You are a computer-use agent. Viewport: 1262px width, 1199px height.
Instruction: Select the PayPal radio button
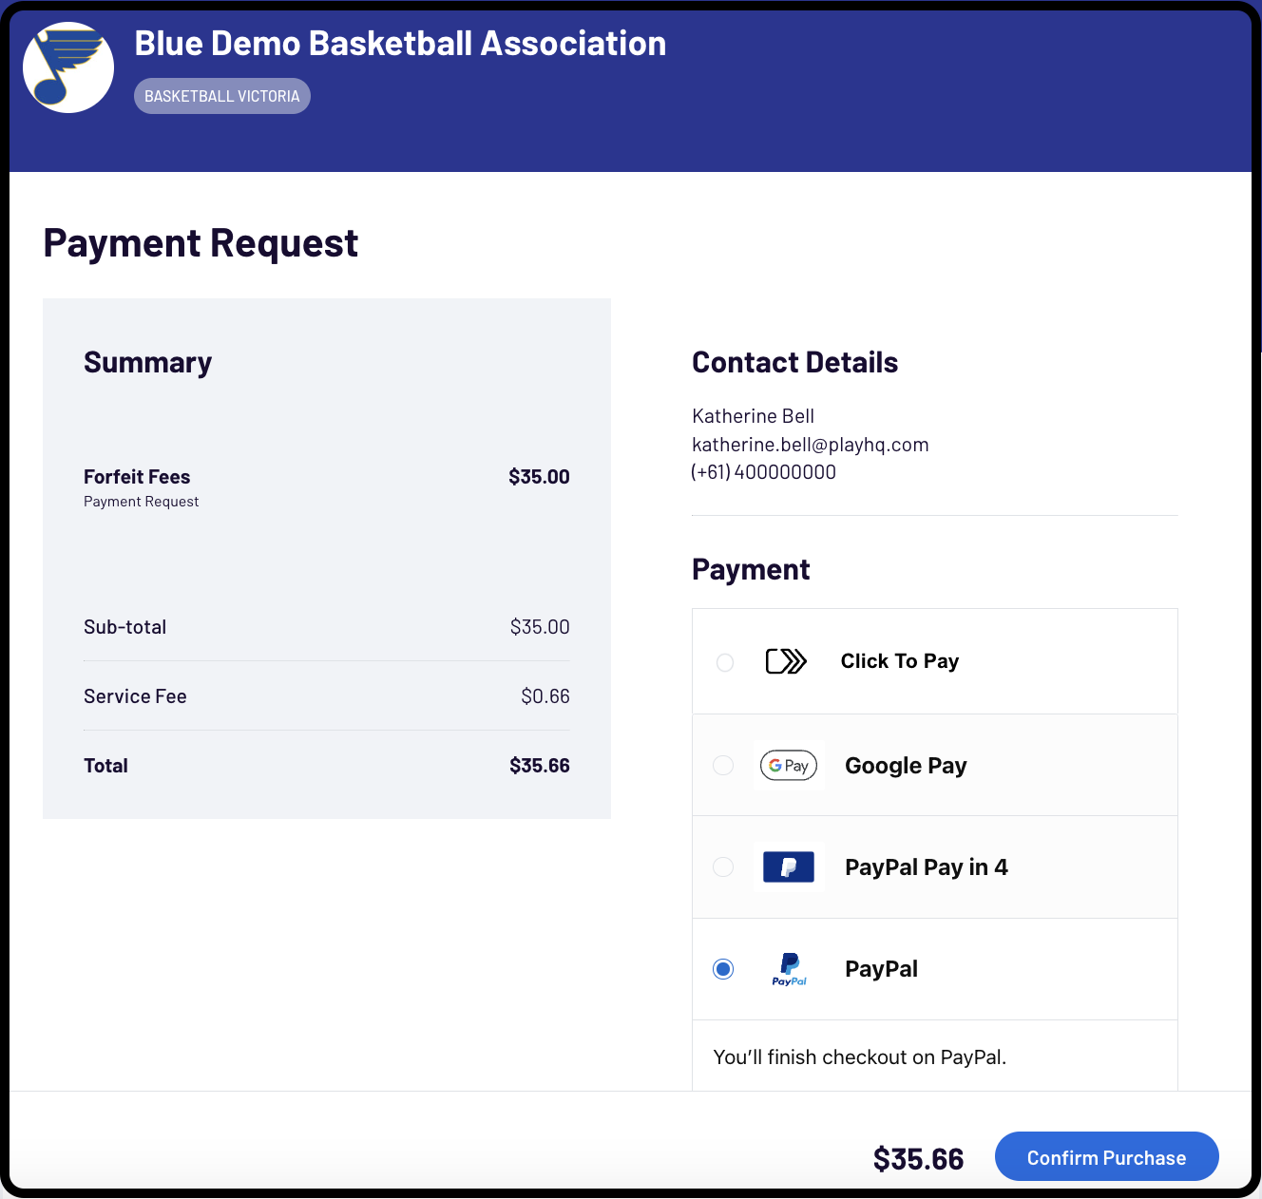723,969
